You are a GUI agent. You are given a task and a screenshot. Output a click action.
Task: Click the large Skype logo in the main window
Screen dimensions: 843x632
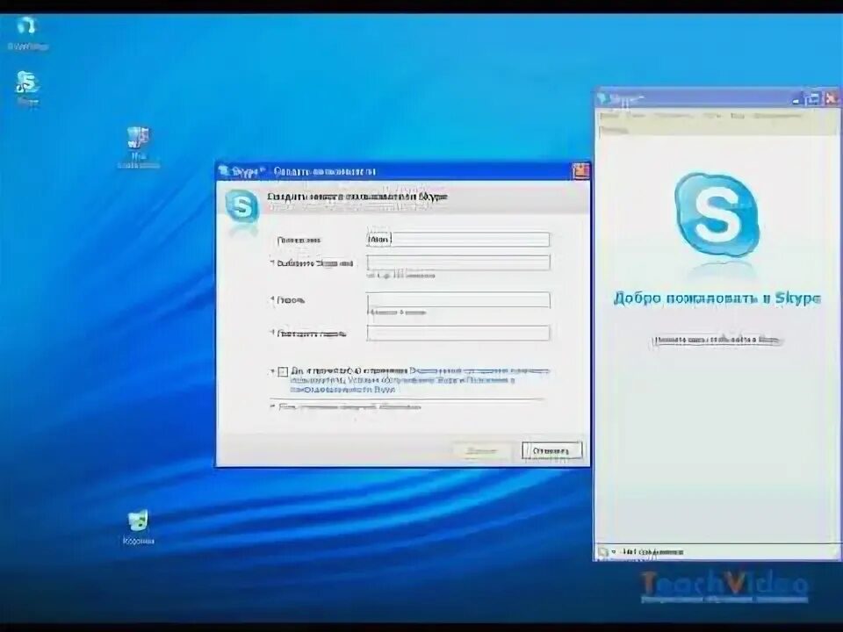point(717,214)
